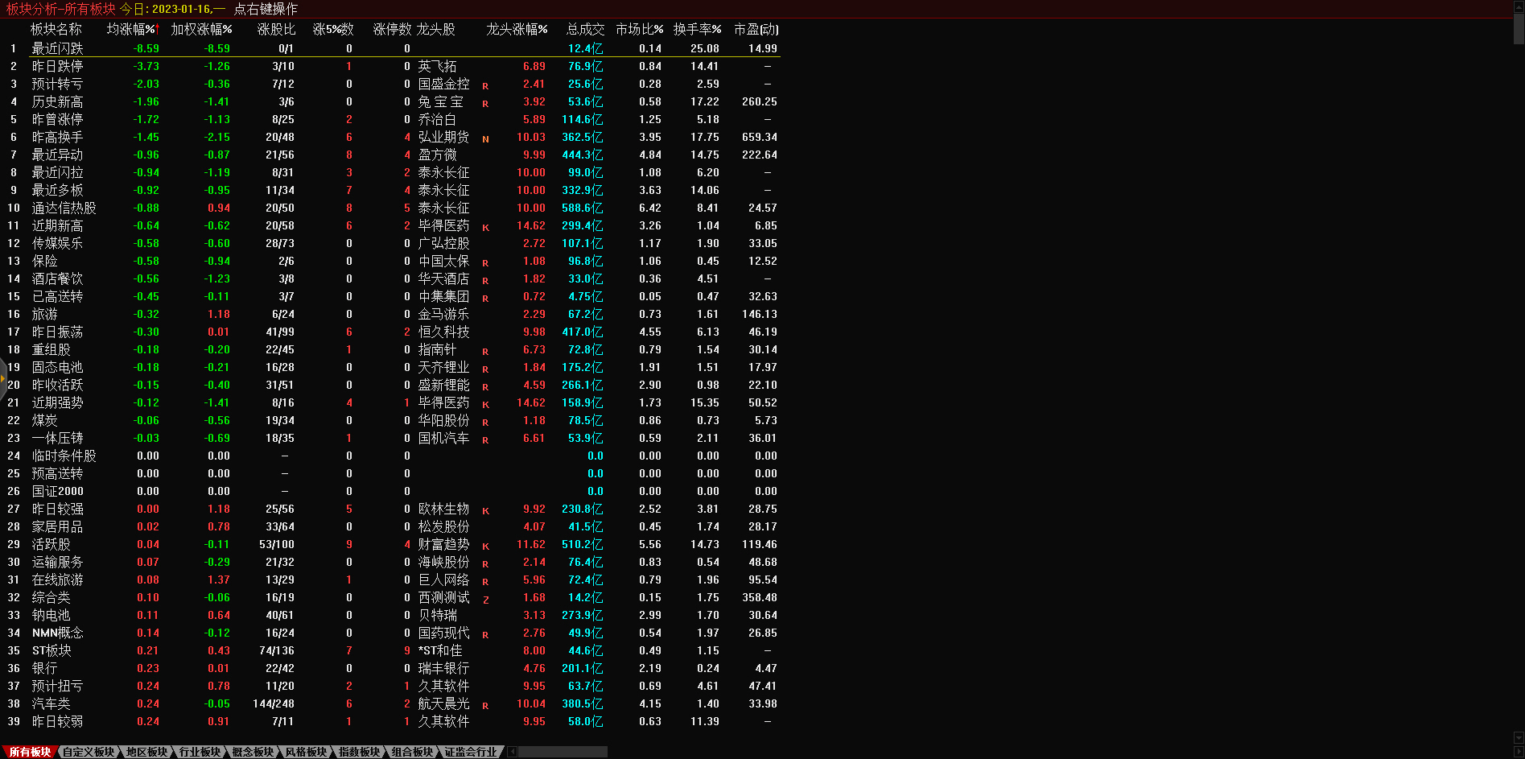Image resolution: width=1525 pixels, height=759 pixels.
Task: Click the bottom-right corner right arrow
Action: pos(1519,752)
